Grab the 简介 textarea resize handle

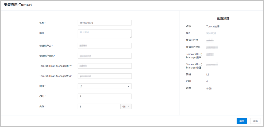(130, 37)
